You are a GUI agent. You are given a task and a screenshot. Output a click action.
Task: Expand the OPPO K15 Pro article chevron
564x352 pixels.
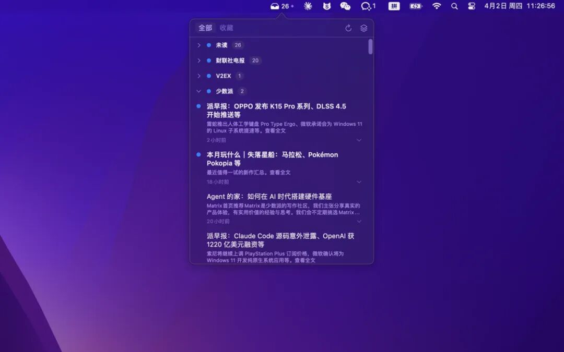coord(359,140)
